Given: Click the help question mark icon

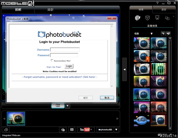Looking at the screenshot, I should (x=157, y=3).
